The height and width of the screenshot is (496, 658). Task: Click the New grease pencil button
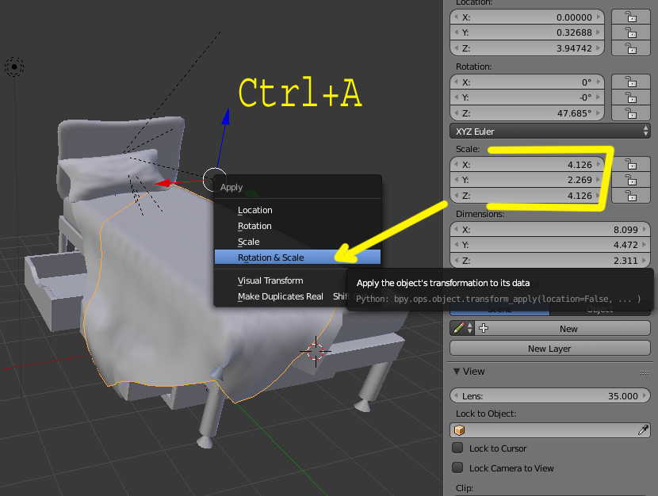[569, 328]
